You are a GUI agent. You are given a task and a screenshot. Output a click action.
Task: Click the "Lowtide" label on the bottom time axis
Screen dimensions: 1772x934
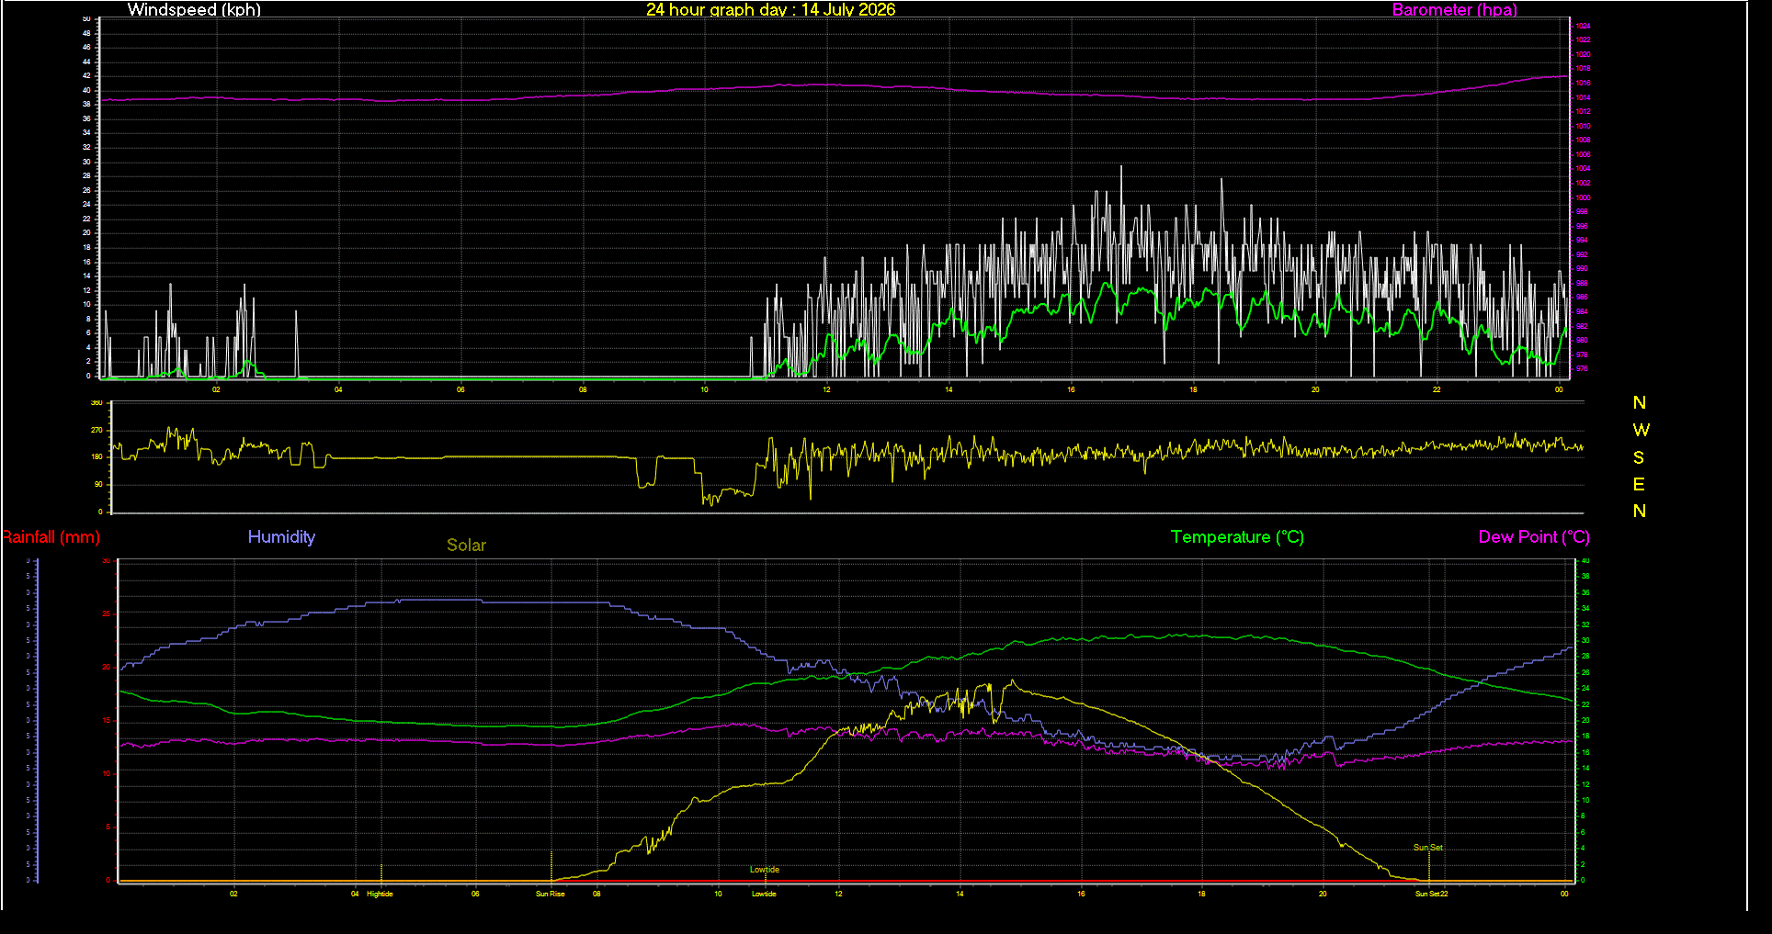(764, 894)
